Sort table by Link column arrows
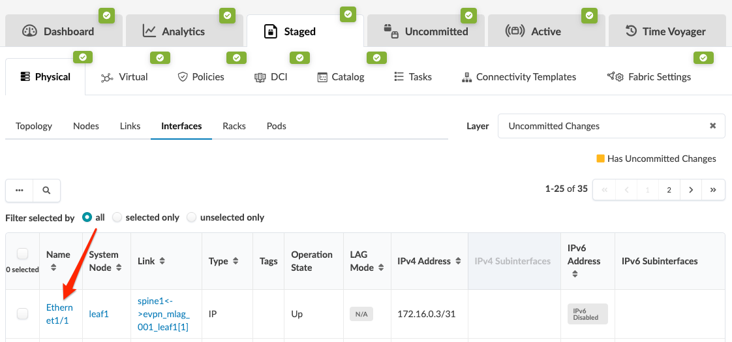The image size is (732, 342). pyautogui.click(x=162, y=261)
